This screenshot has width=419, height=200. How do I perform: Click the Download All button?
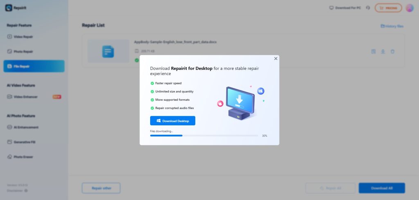click(x=382, y=188)
